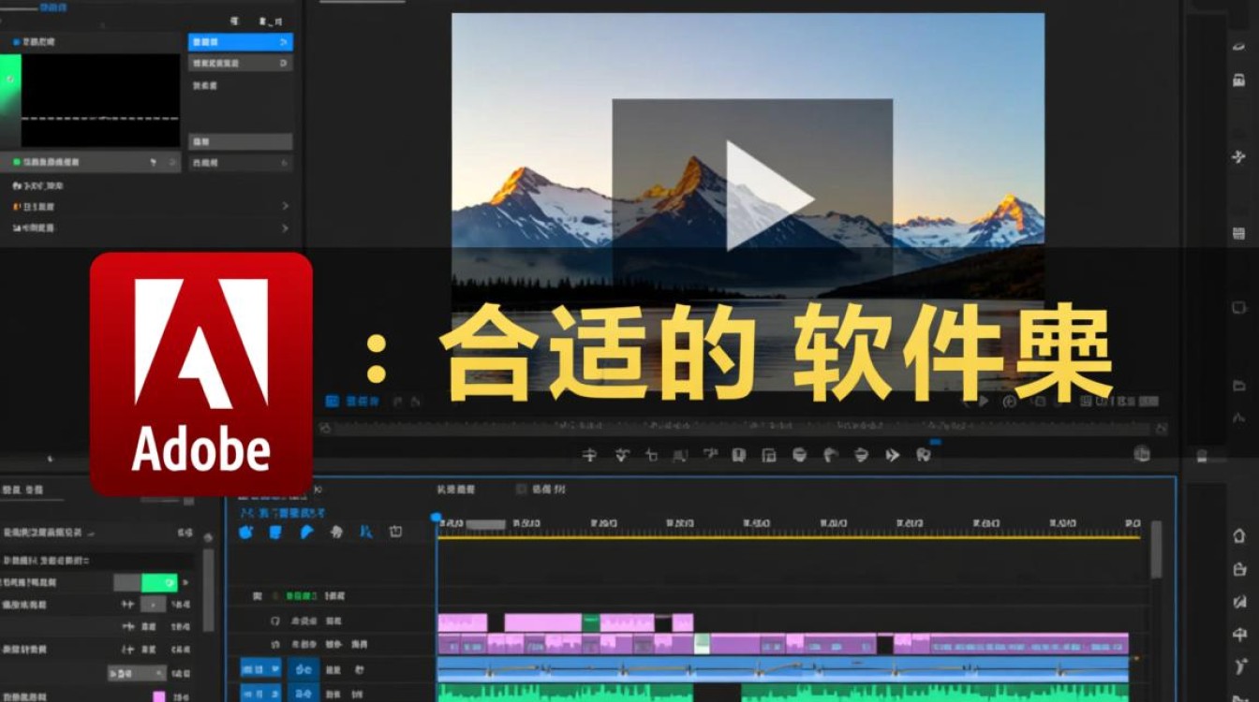Click the blue pen-shaped tool icon above the timeline tracks

point(305,532)
